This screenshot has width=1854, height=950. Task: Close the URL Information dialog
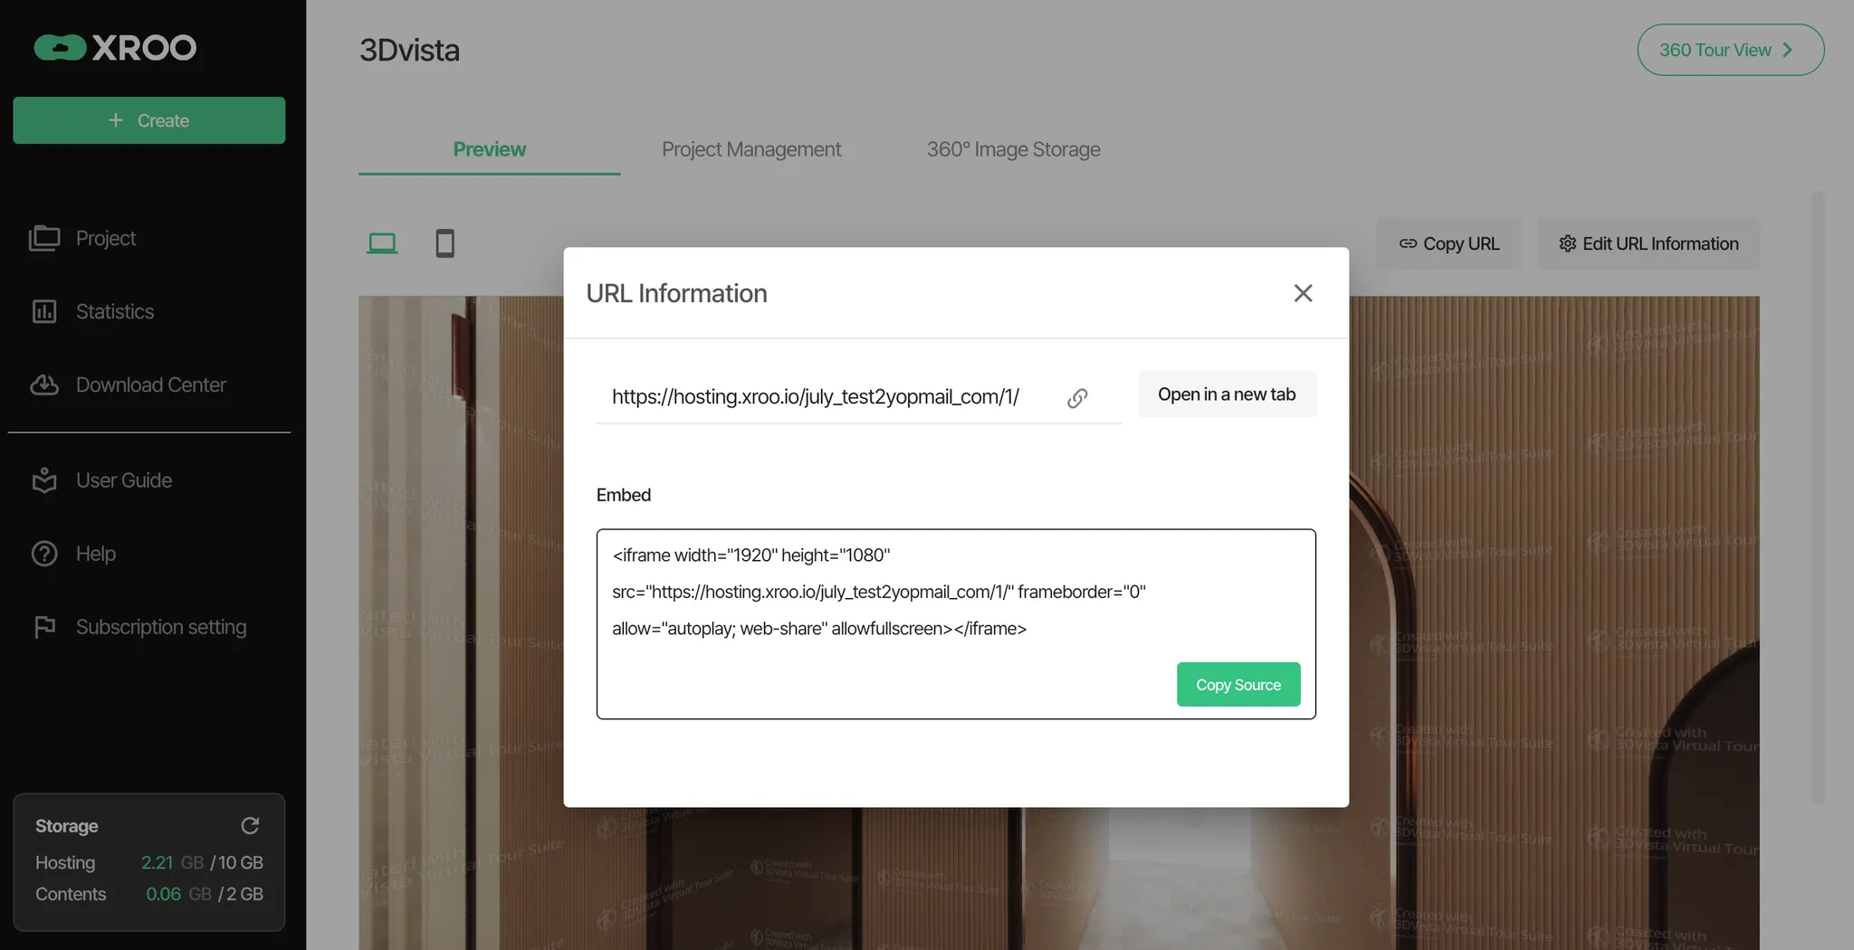click(1303, 293)
